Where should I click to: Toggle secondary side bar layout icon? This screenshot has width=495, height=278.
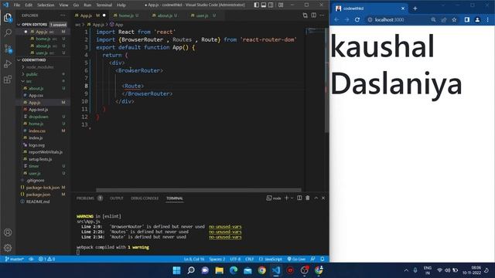(271, 5)
